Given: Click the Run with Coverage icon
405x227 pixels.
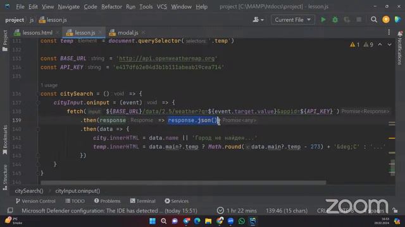Looking at the screenshot, I should coord(347,20).
